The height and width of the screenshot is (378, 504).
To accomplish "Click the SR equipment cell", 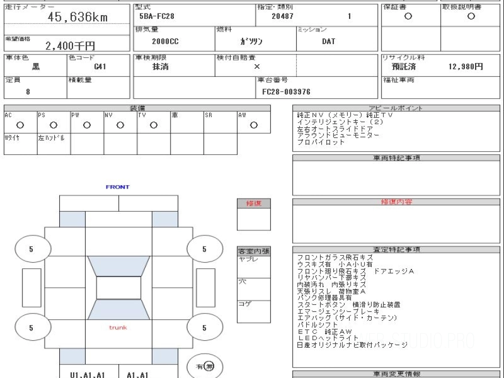I will (x=220, y=122).
